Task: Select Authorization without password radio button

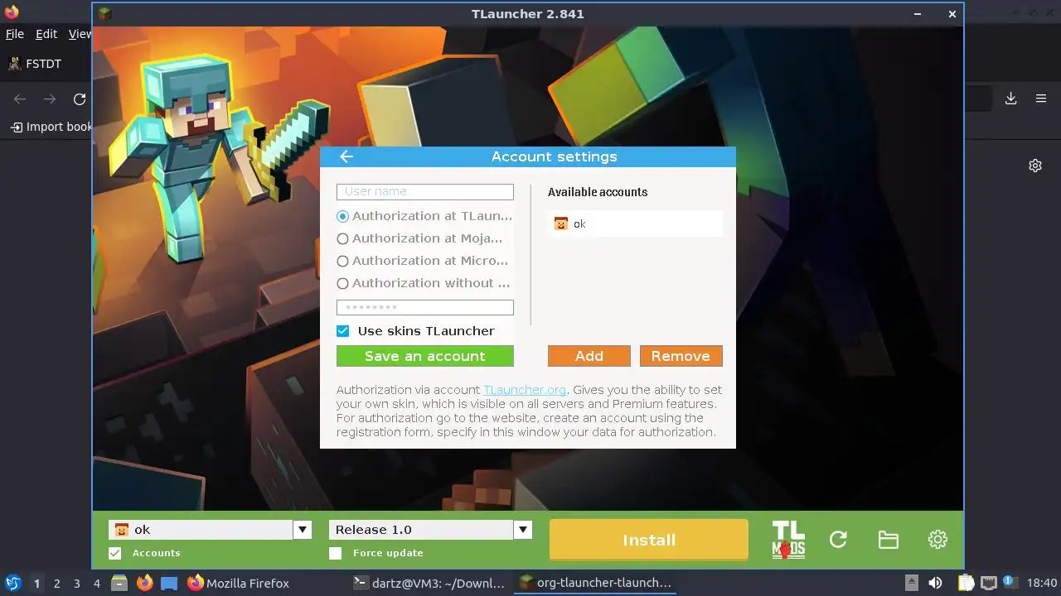Action: click(x=342, y=283)
